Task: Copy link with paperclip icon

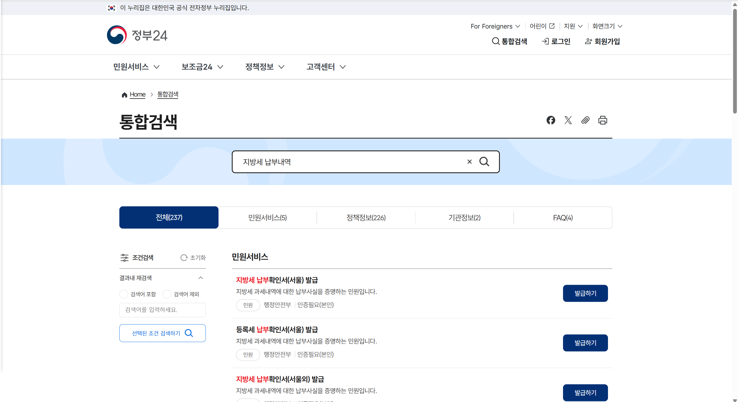Action: coord(585,120)
